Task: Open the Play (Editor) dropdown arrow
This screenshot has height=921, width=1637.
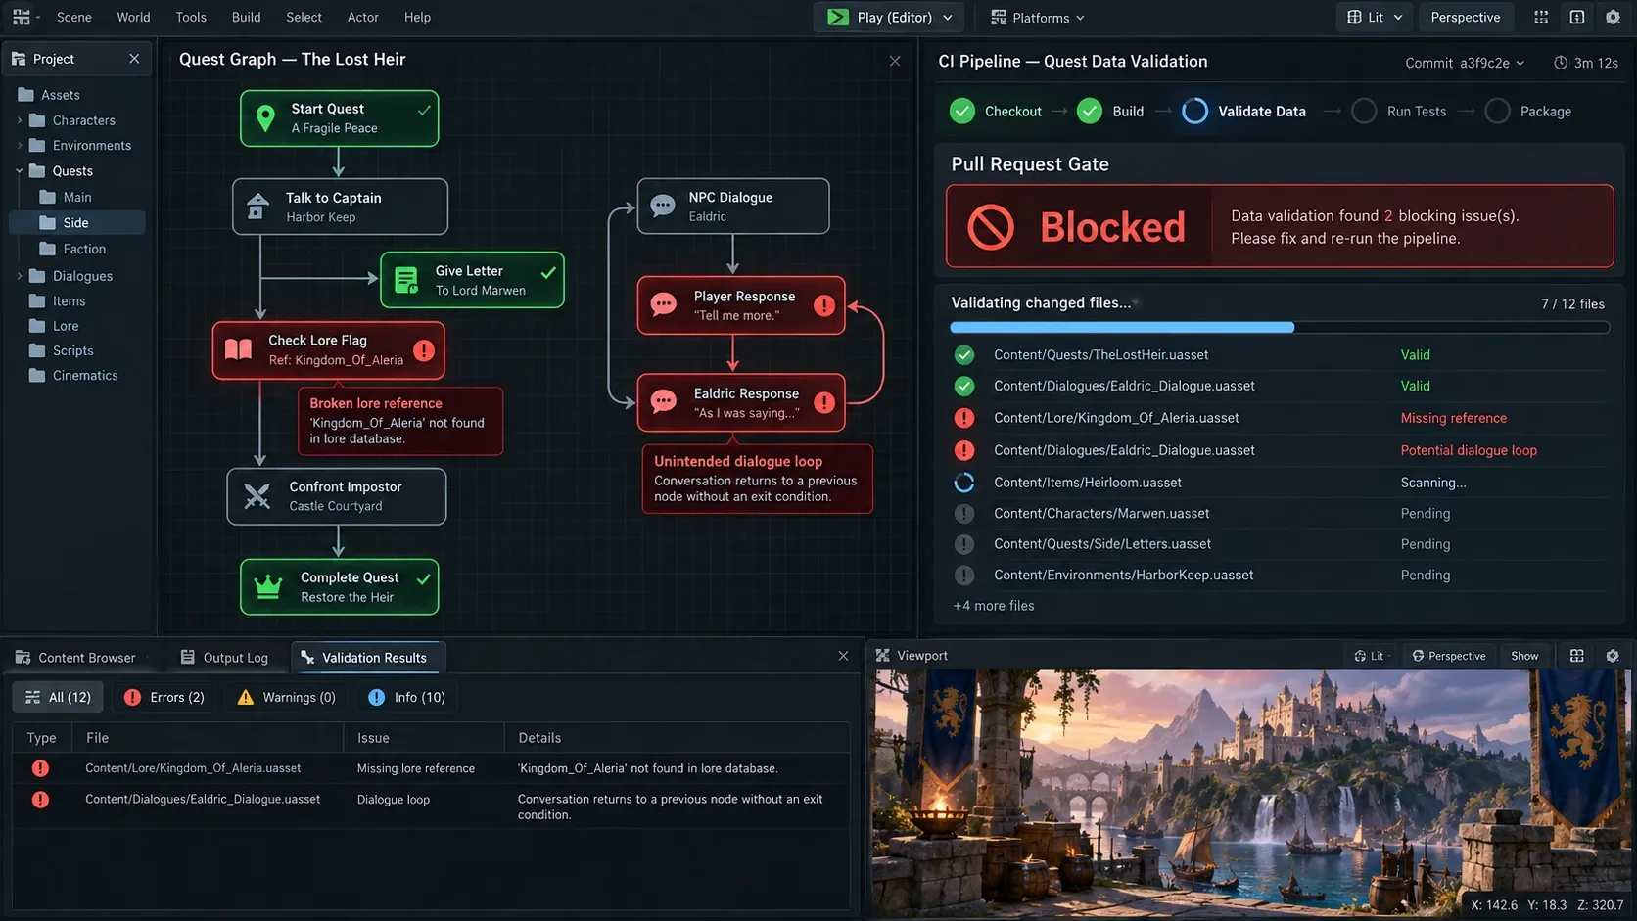Action: tap(948, 18)
